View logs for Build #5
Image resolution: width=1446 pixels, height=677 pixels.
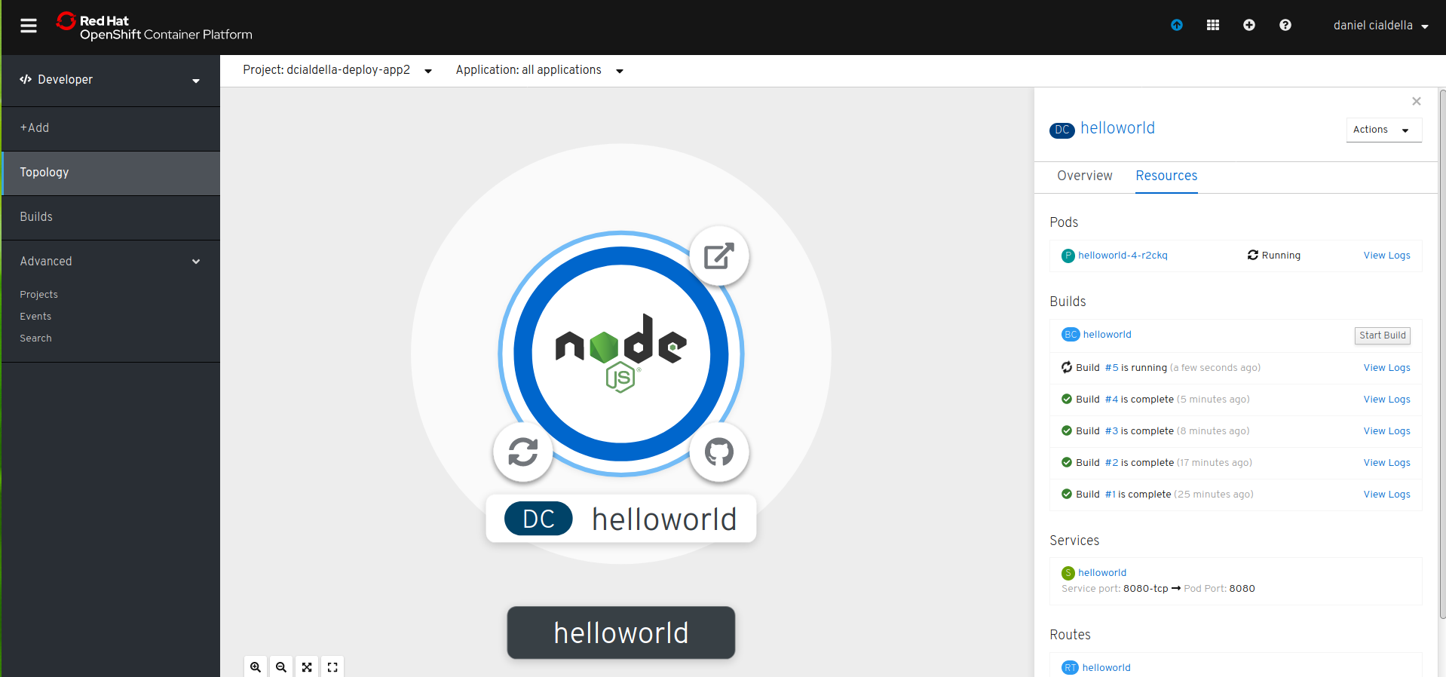1386,368
